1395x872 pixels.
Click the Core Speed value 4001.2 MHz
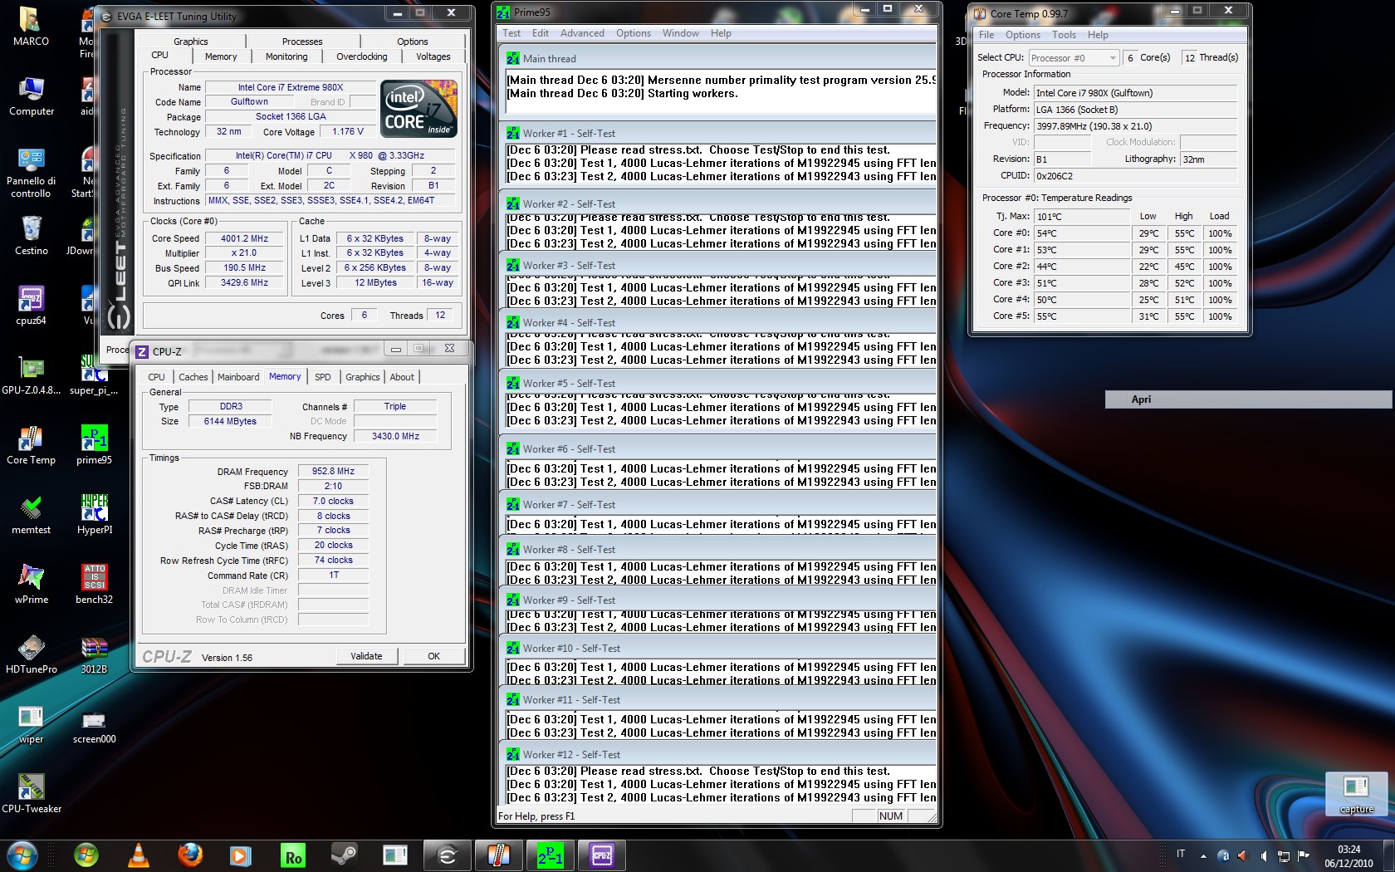pyautogui.click(x=244, y=238)
